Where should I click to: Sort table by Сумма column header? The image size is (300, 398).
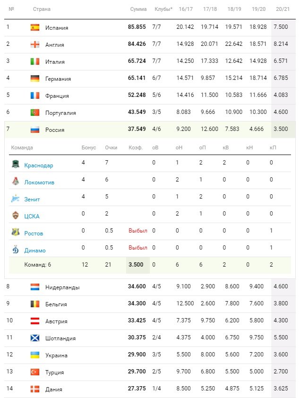point(138,9)
